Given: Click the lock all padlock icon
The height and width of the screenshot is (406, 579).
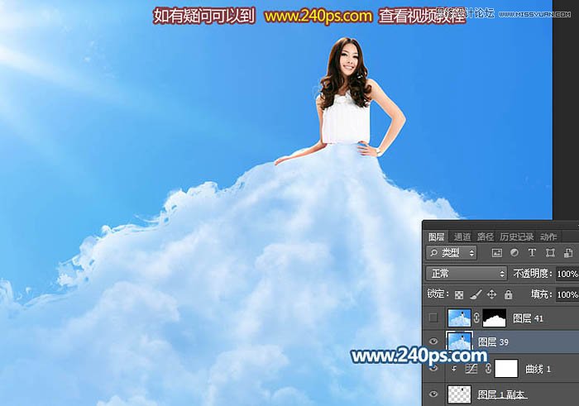Looking at the screenshot, I should pos(508,294).
